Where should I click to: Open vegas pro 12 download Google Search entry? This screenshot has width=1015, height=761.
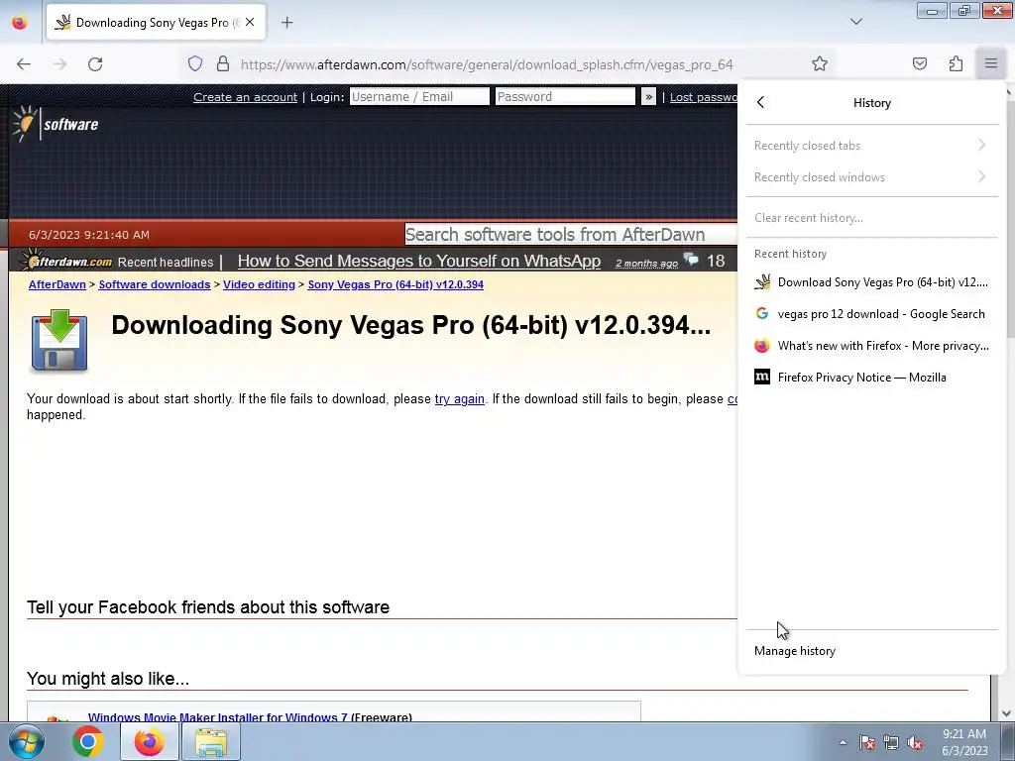tap(870, 314)
